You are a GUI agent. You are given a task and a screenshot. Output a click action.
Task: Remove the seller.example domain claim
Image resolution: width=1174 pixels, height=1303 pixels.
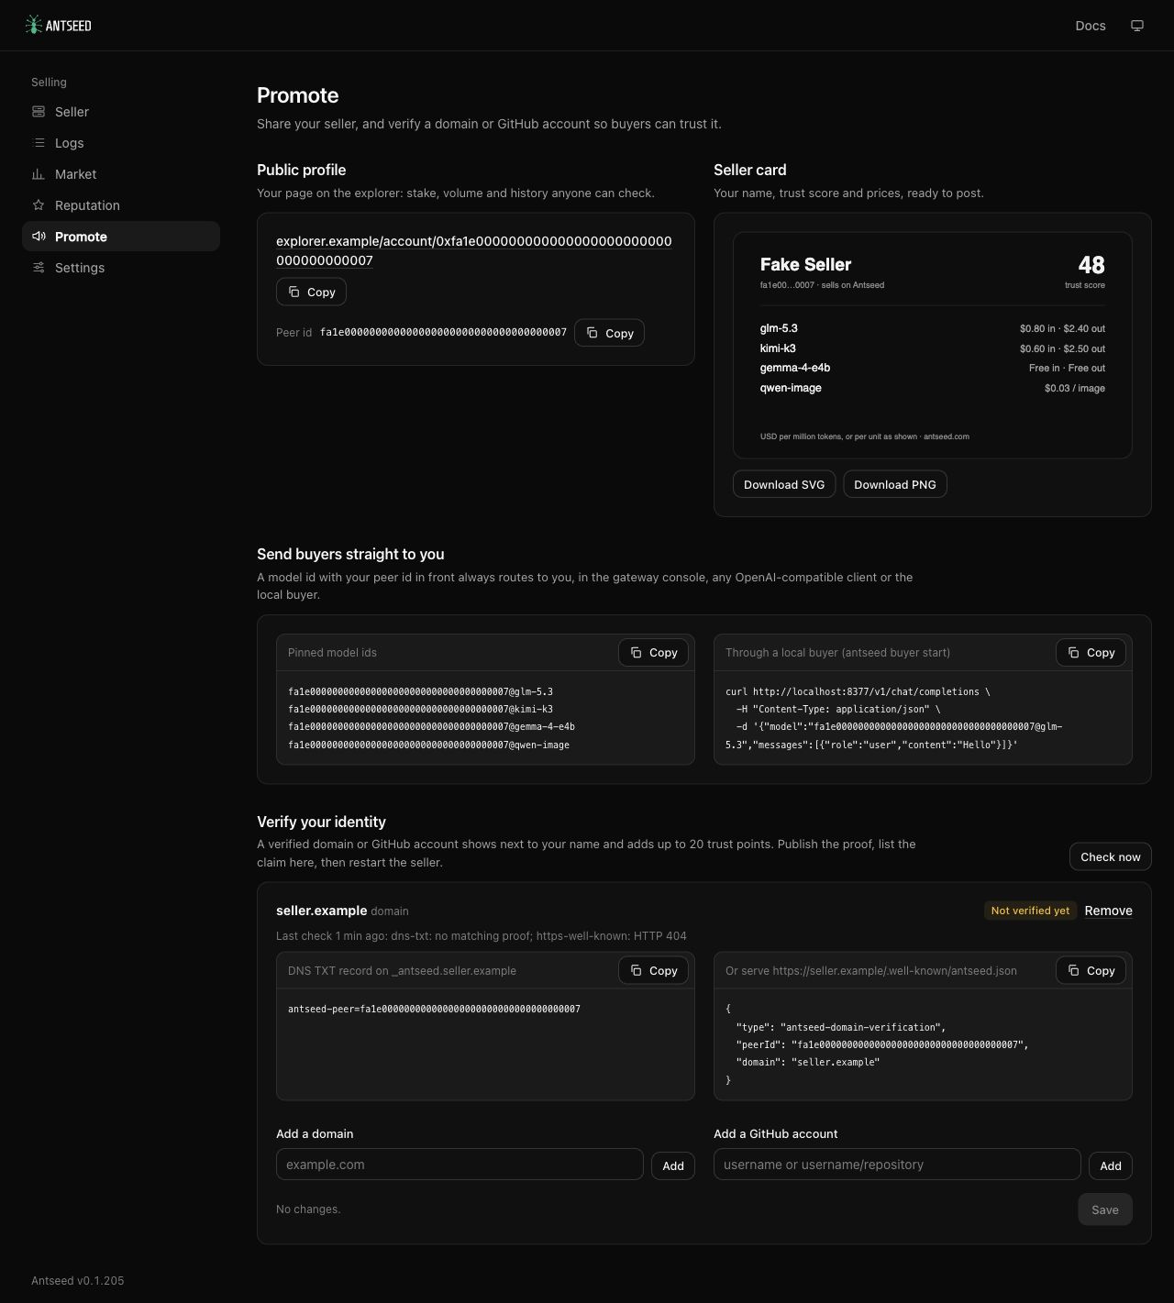click(x=1108, y=911)
